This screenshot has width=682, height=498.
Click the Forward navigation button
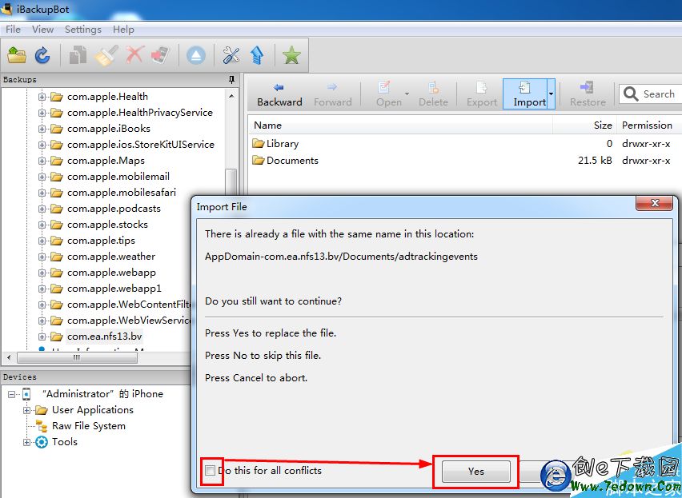point(333,94)
